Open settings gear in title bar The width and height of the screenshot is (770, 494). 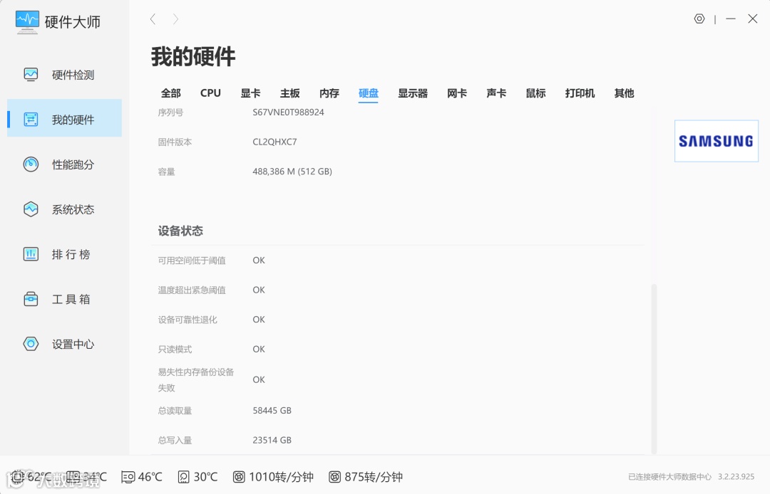[x=699, y=19]
